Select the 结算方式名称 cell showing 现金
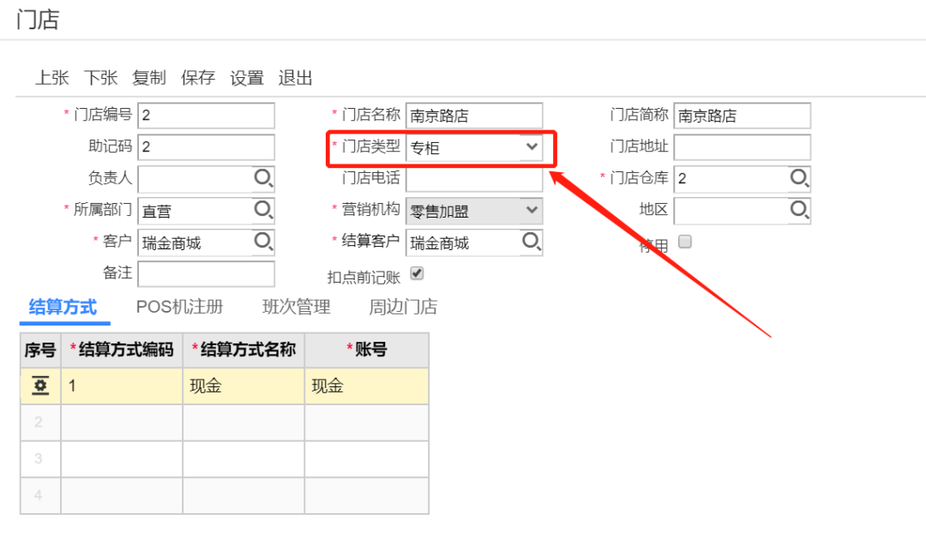Image resolution: width=926 pixels, height=544 pixels. click(x=244, y=386)
